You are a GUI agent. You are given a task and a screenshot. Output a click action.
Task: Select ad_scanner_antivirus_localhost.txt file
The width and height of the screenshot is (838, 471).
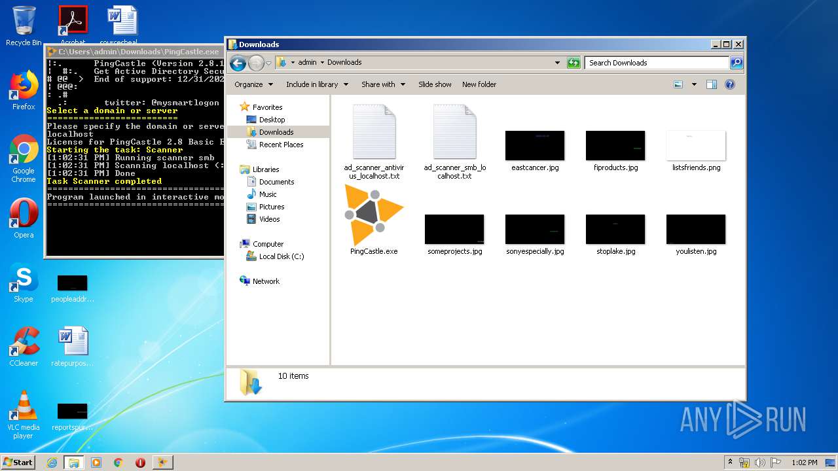point(374,142)
